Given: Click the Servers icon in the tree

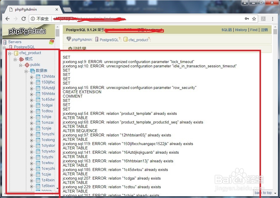Looking at the screenshot, I should (x=5, y=42).
